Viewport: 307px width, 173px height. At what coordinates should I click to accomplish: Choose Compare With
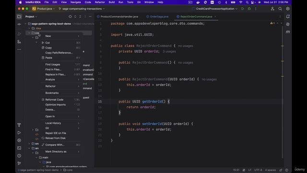[61, 145]
